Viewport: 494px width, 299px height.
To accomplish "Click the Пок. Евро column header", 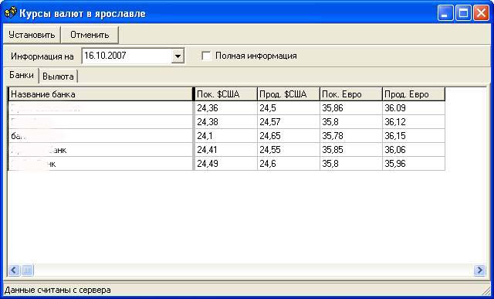I will 350,94.
